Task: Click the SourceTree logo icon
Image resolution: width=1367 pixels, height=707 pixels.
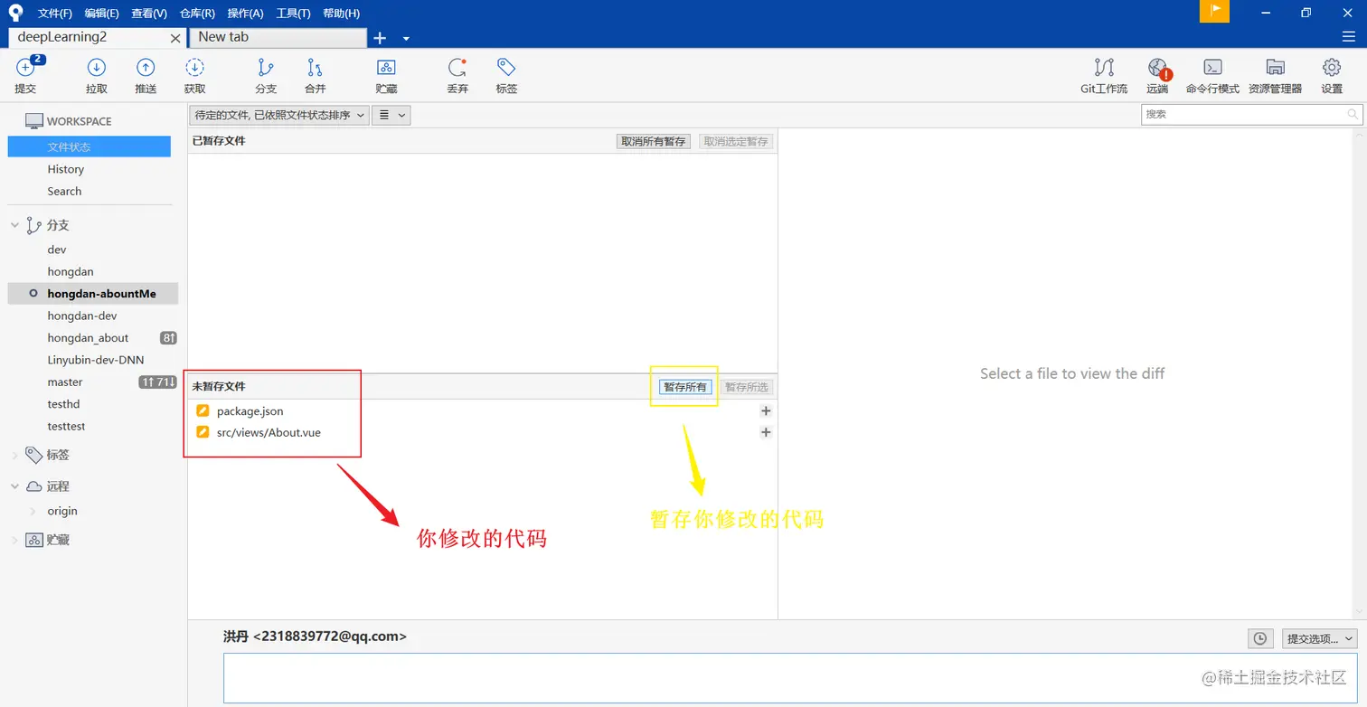Action: click(x=15, y=13)
